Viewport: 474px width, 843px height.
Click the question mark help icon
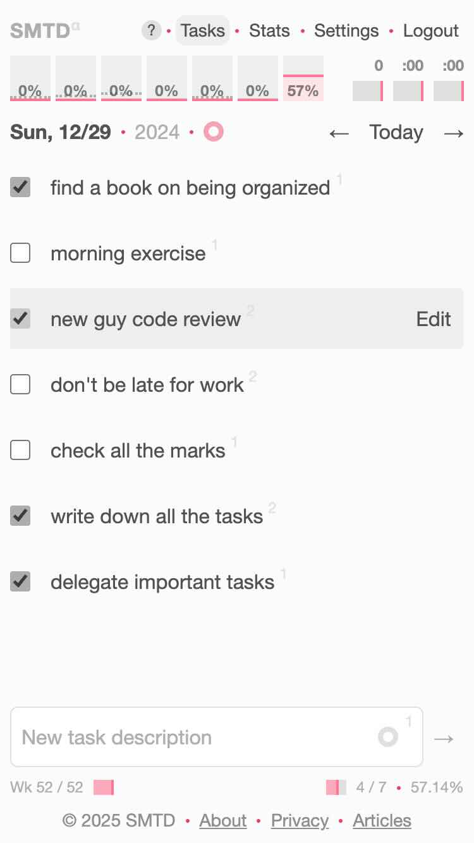[151, 30]
